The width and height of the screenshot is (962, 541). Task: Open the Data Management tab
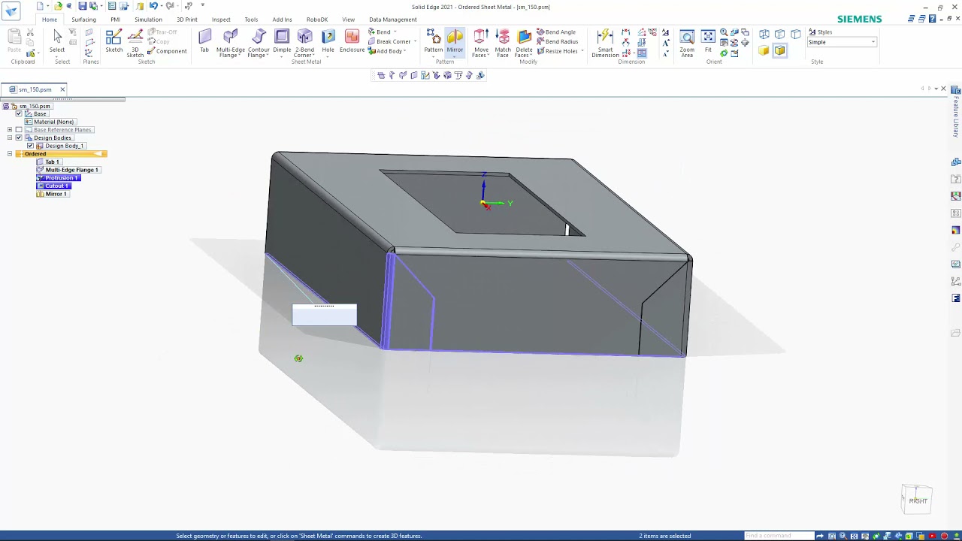[392, 20]
